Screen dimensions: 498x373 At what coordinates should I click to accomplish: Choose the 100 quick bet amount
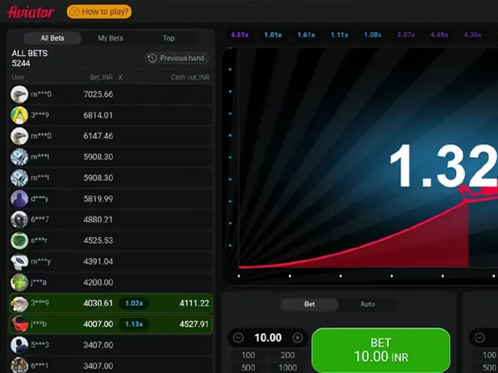(248, 355)
